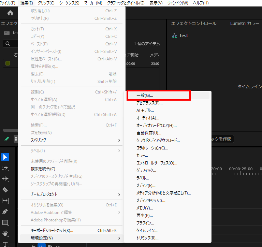Image resolution: width=262 pixels, height=247 pixels.
Task: Open 再生(P)... preferences
Action: click(168, 216)
